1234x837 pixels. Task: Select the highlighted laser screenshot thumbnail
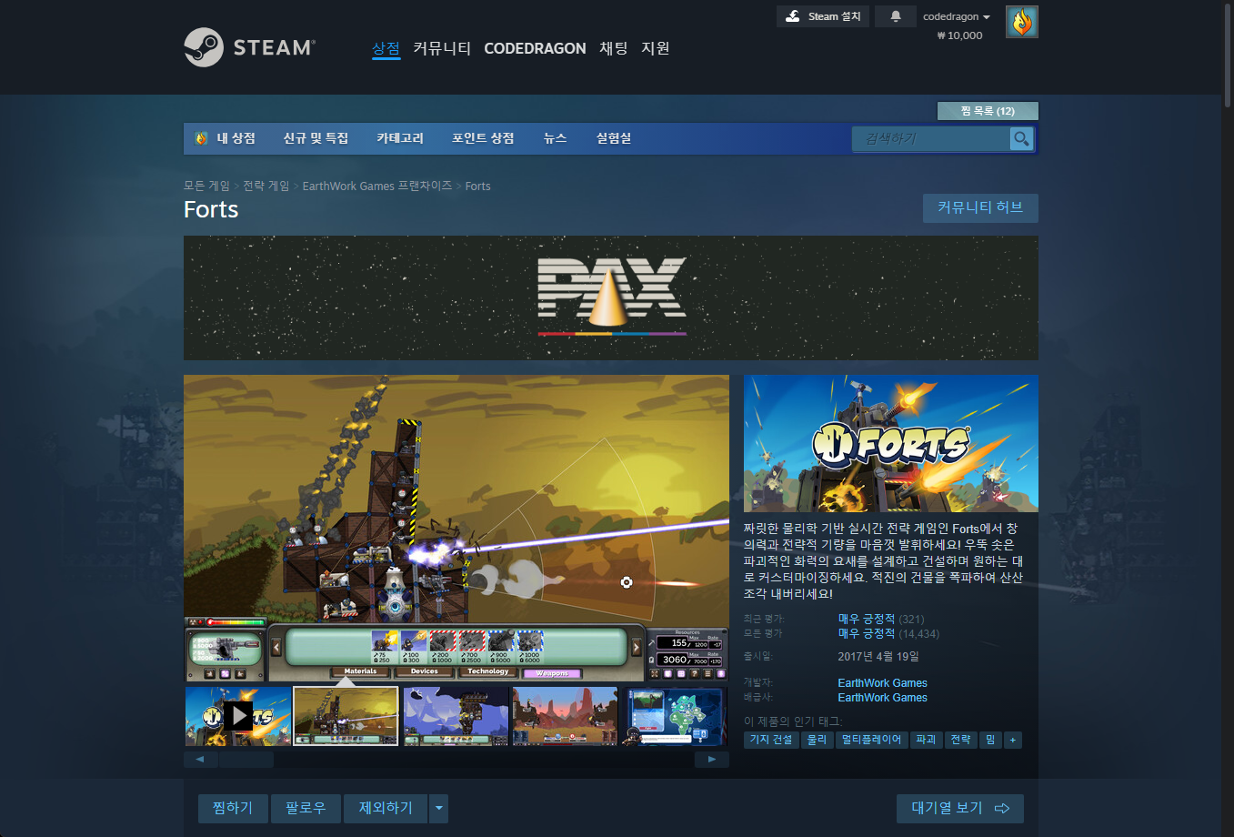click(346, 716)
